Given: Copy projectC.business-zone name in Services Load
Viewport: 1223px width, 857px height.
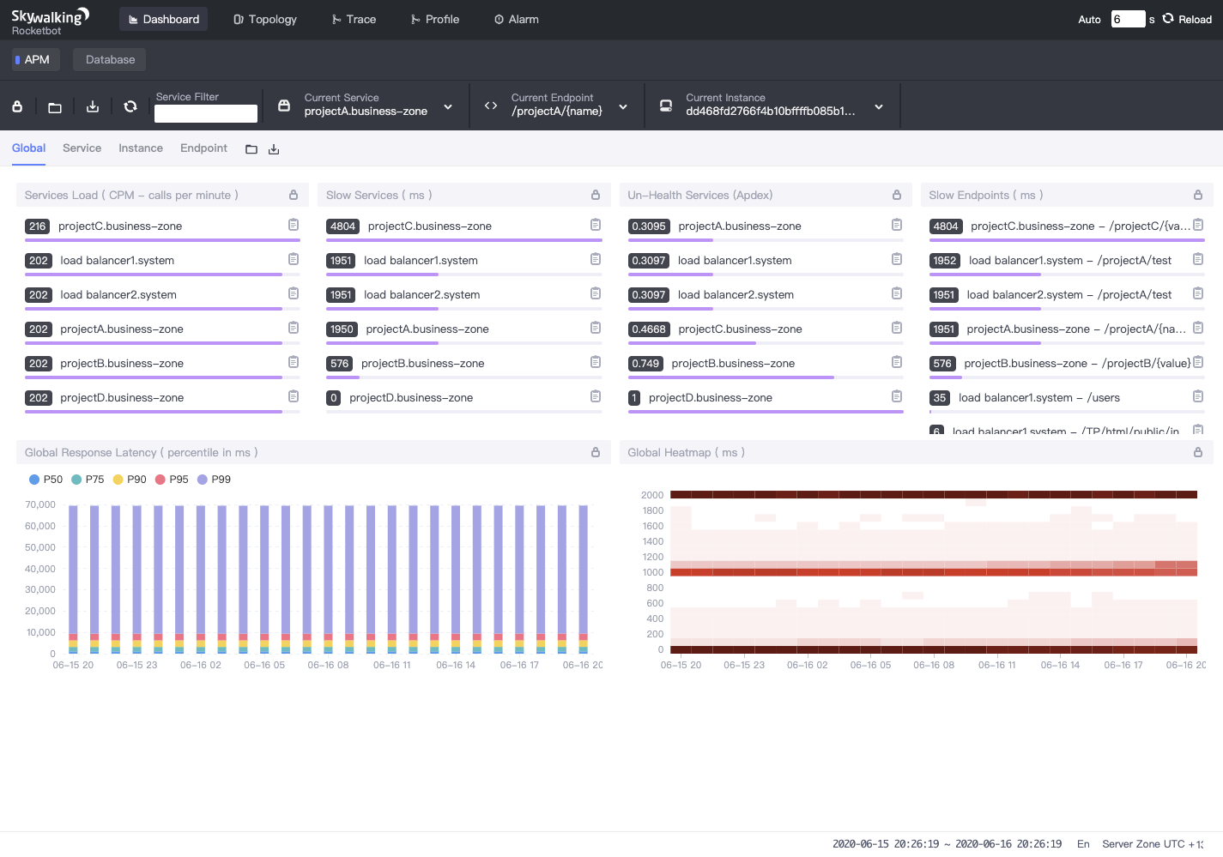Looking at the screenshot, I should click(294, 225).
